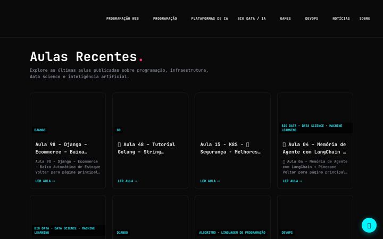Click the Django tag in second row
Viewport: 383px width, 239px height.
coord(122,233)
